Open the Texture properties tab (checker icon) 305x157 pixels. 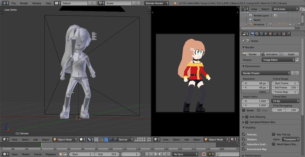click(x=284, y=34)
